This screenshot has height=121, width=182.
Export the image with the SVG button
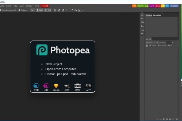tap(48, 10)
